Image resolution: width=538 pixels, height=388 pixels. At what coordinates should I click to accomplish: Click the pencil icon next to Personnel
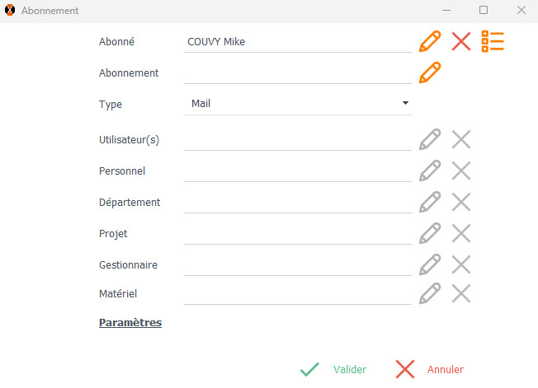pyautogui.click(x=430, y=171)
